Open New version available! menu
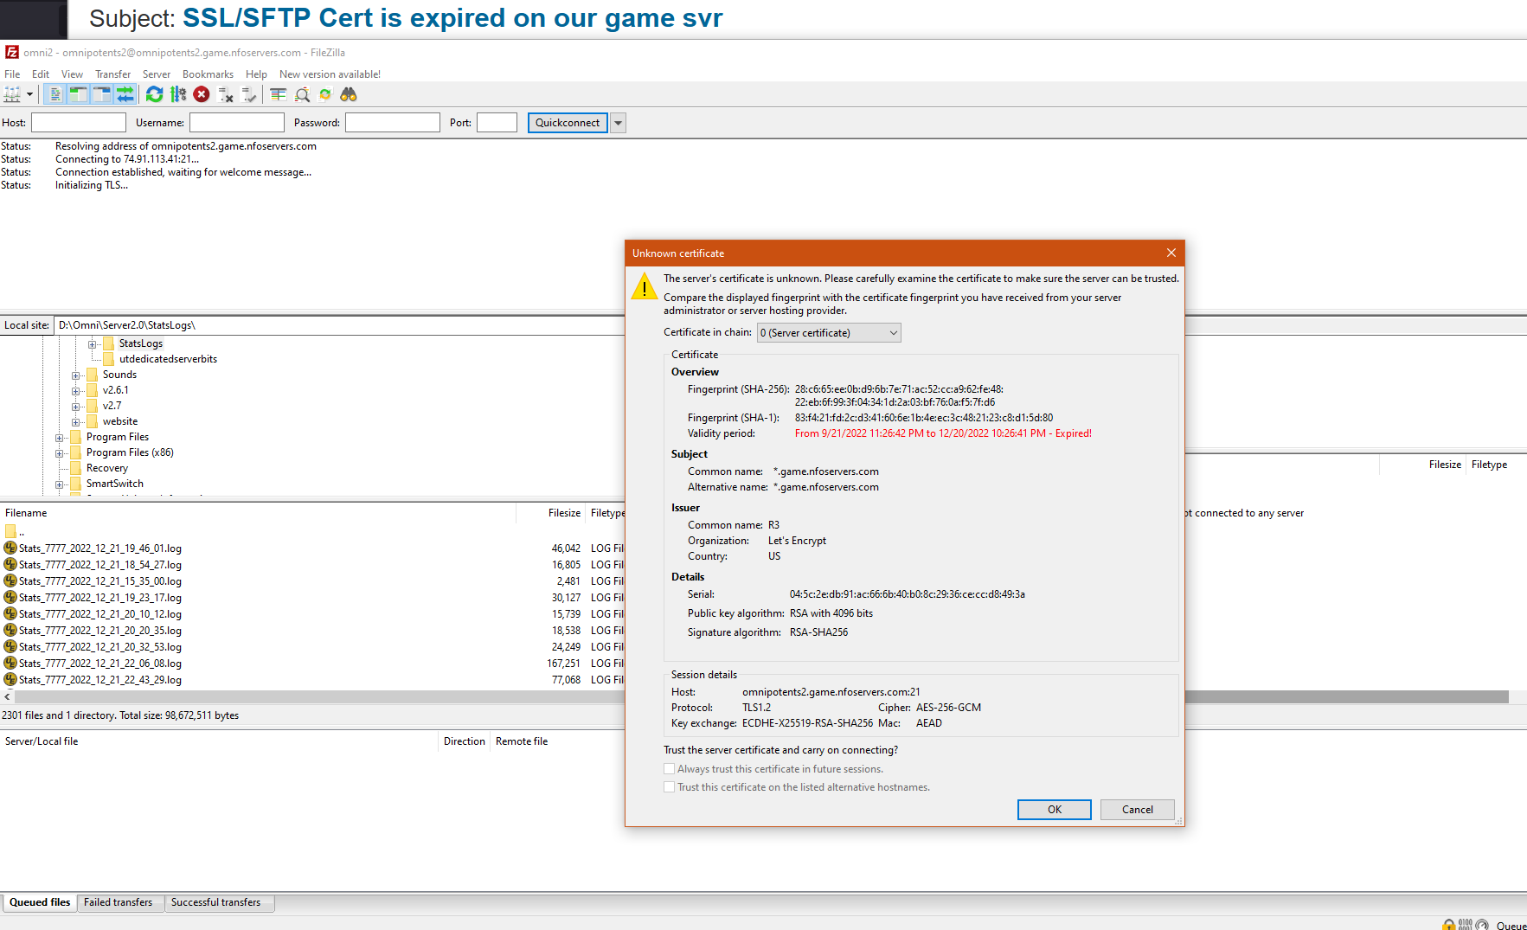Image resolution: width=1527 pixels, height=930 pixels. [x=330, y=74]
